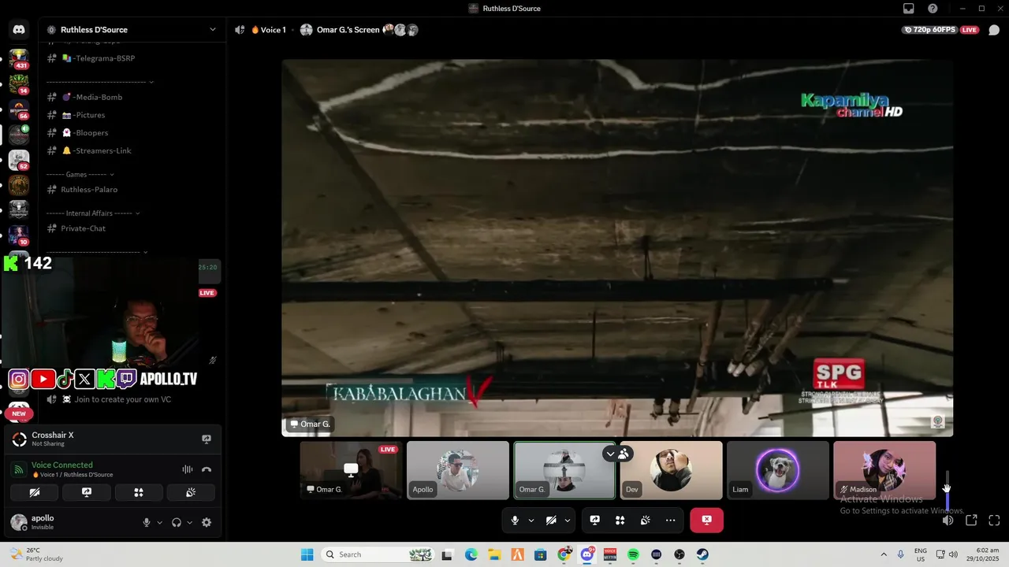1009x567 pixels.
Task: Open Discord home direct messages icon
Action: click(x=19, y=30)
